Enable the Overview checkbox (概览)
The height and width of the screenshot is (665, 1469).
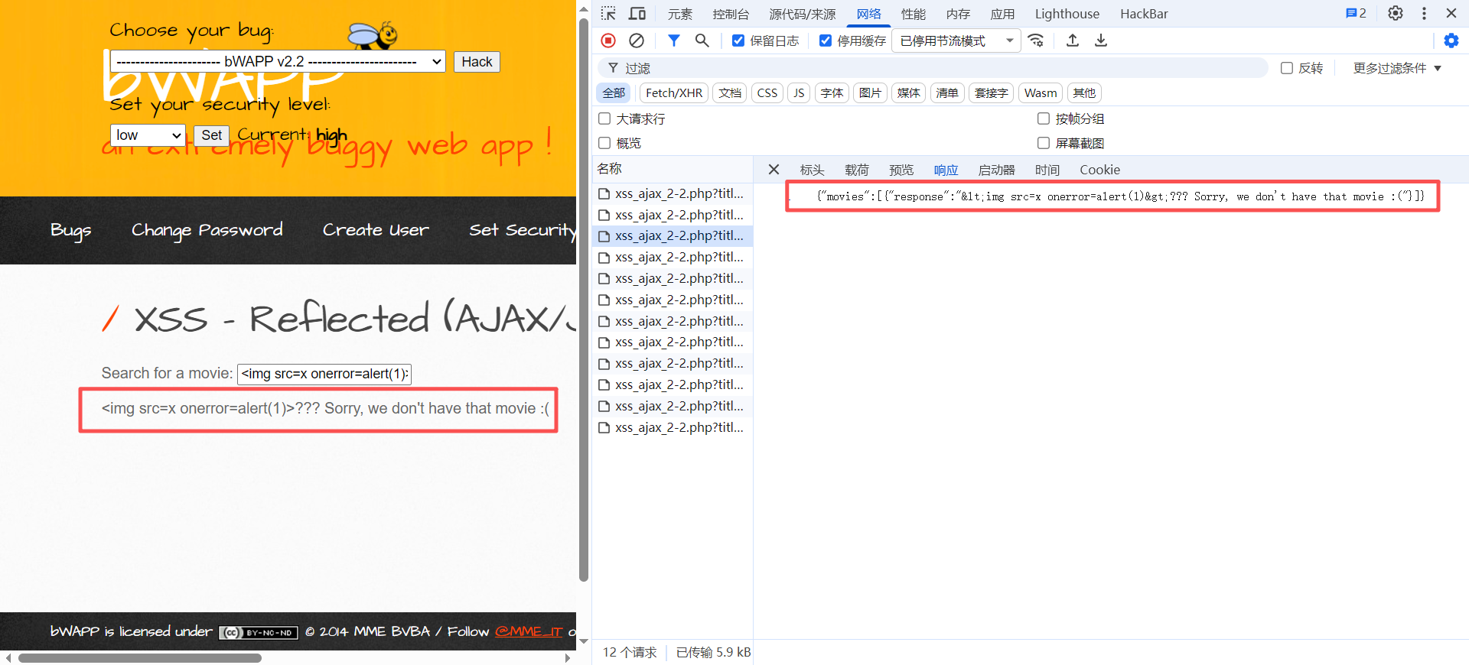604,143
